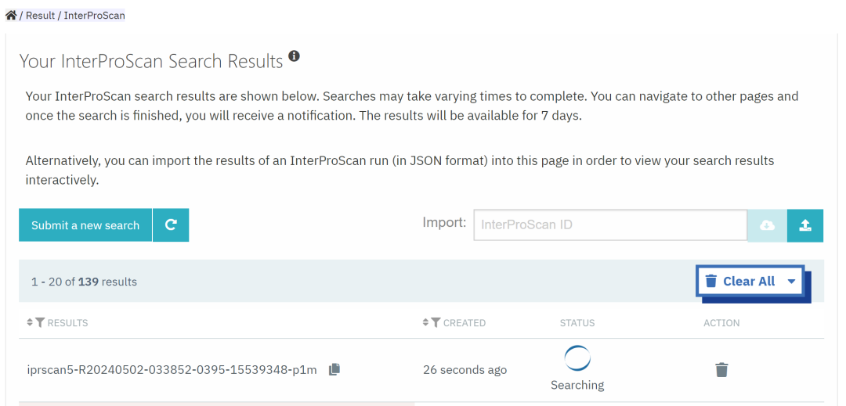Image resolution: width=846 pixels, height=406 pixels.
Task: Click the info icon beside the heading
Action: tap(294, 56)
